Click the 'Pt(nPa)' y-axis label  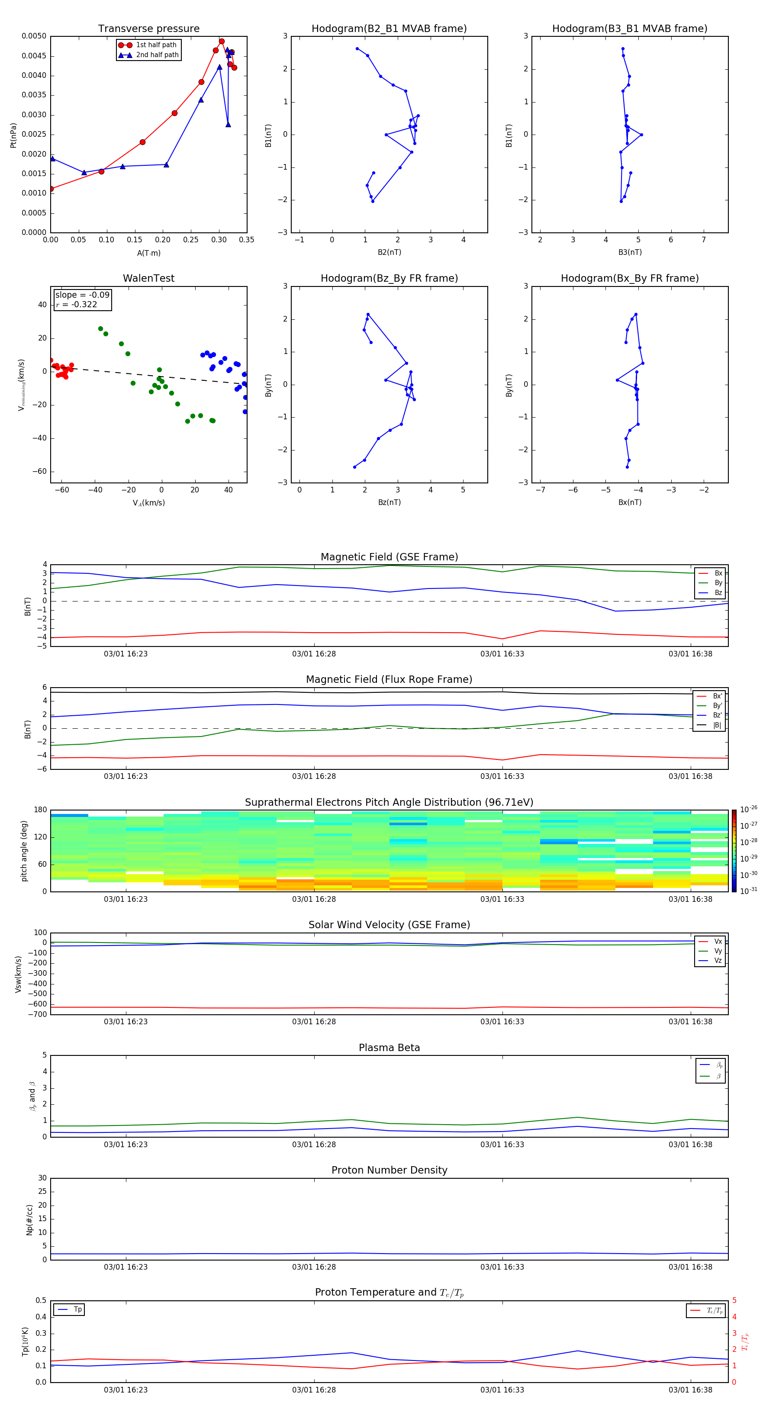13,135
